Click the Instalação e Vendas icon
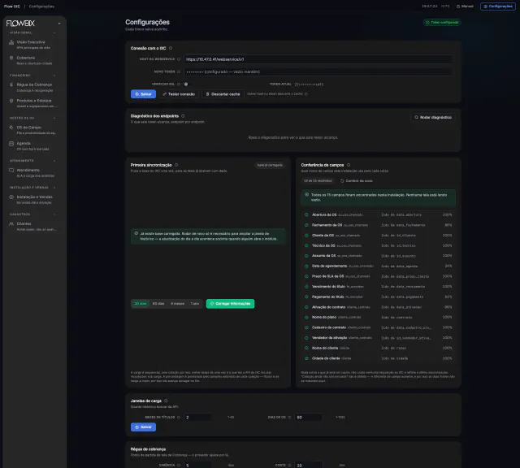This screenshot has height=468, width=520. click(x=11, y=197)
